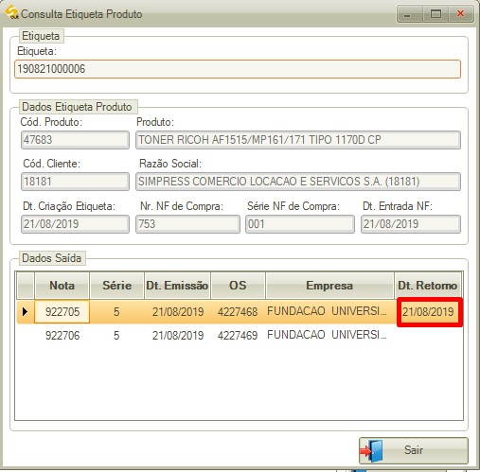The image size is (480, 472).
Task: Select the OS cell 4227469
Action: click(238, 335)
